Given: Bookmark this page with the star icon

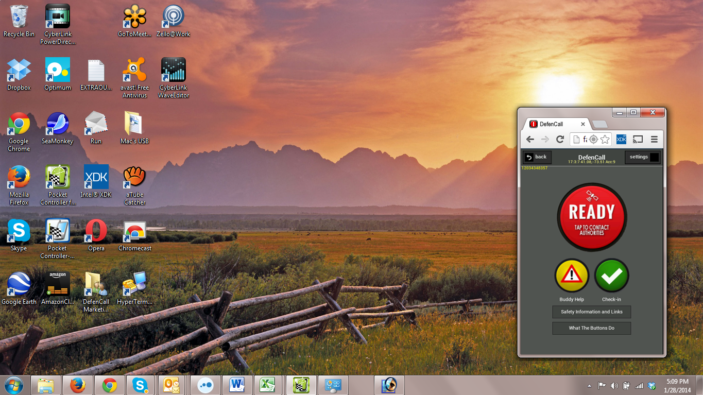Looking at the screenshot, I should pos(605,139).
